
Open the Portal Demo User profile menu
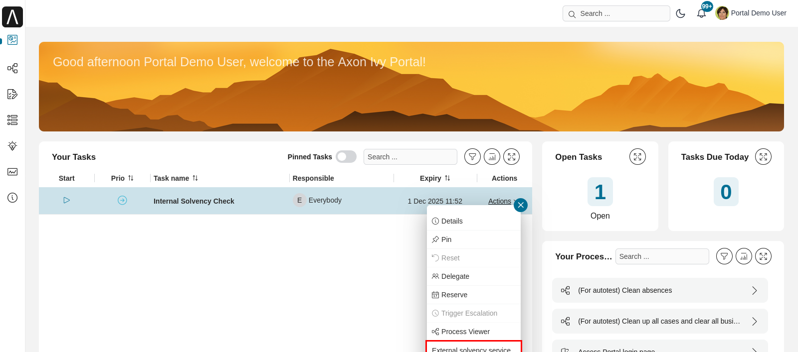tap(751, 13)
